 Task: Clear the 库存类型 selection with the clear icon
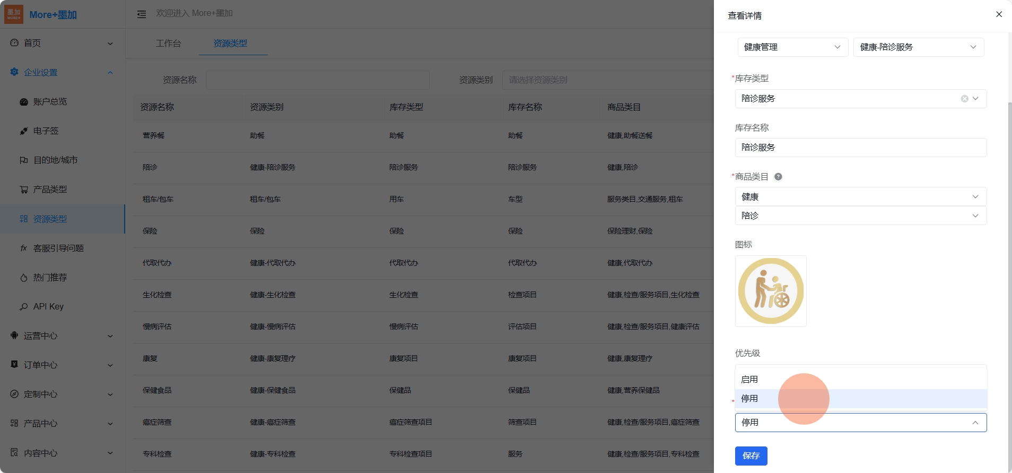click(x=964, y=99)
